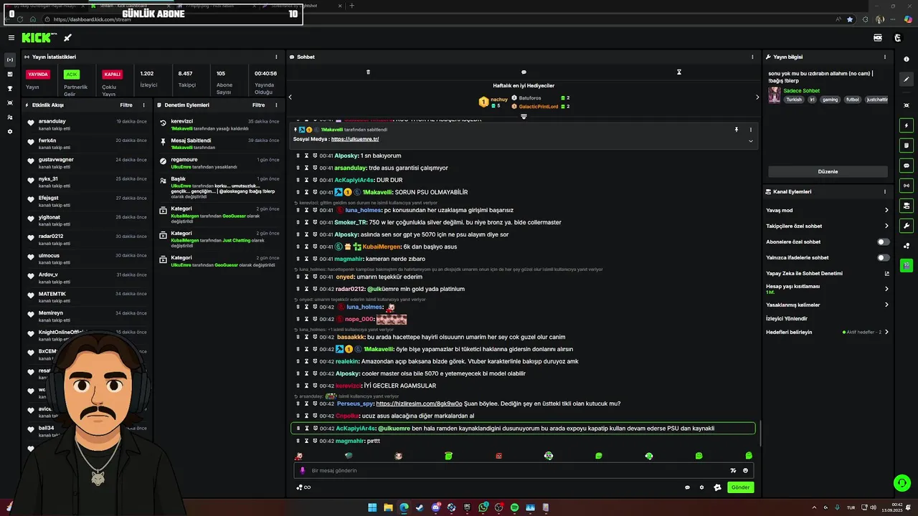Click İzleyici Yönlendir
This screenshot has height=516, width=918.
787,318
